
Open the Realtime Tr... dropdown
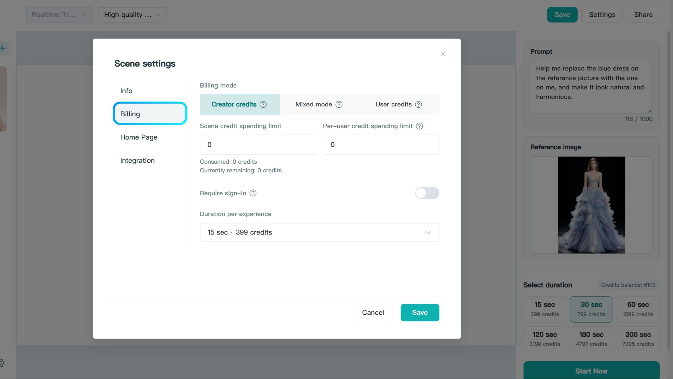click(59, 15)
